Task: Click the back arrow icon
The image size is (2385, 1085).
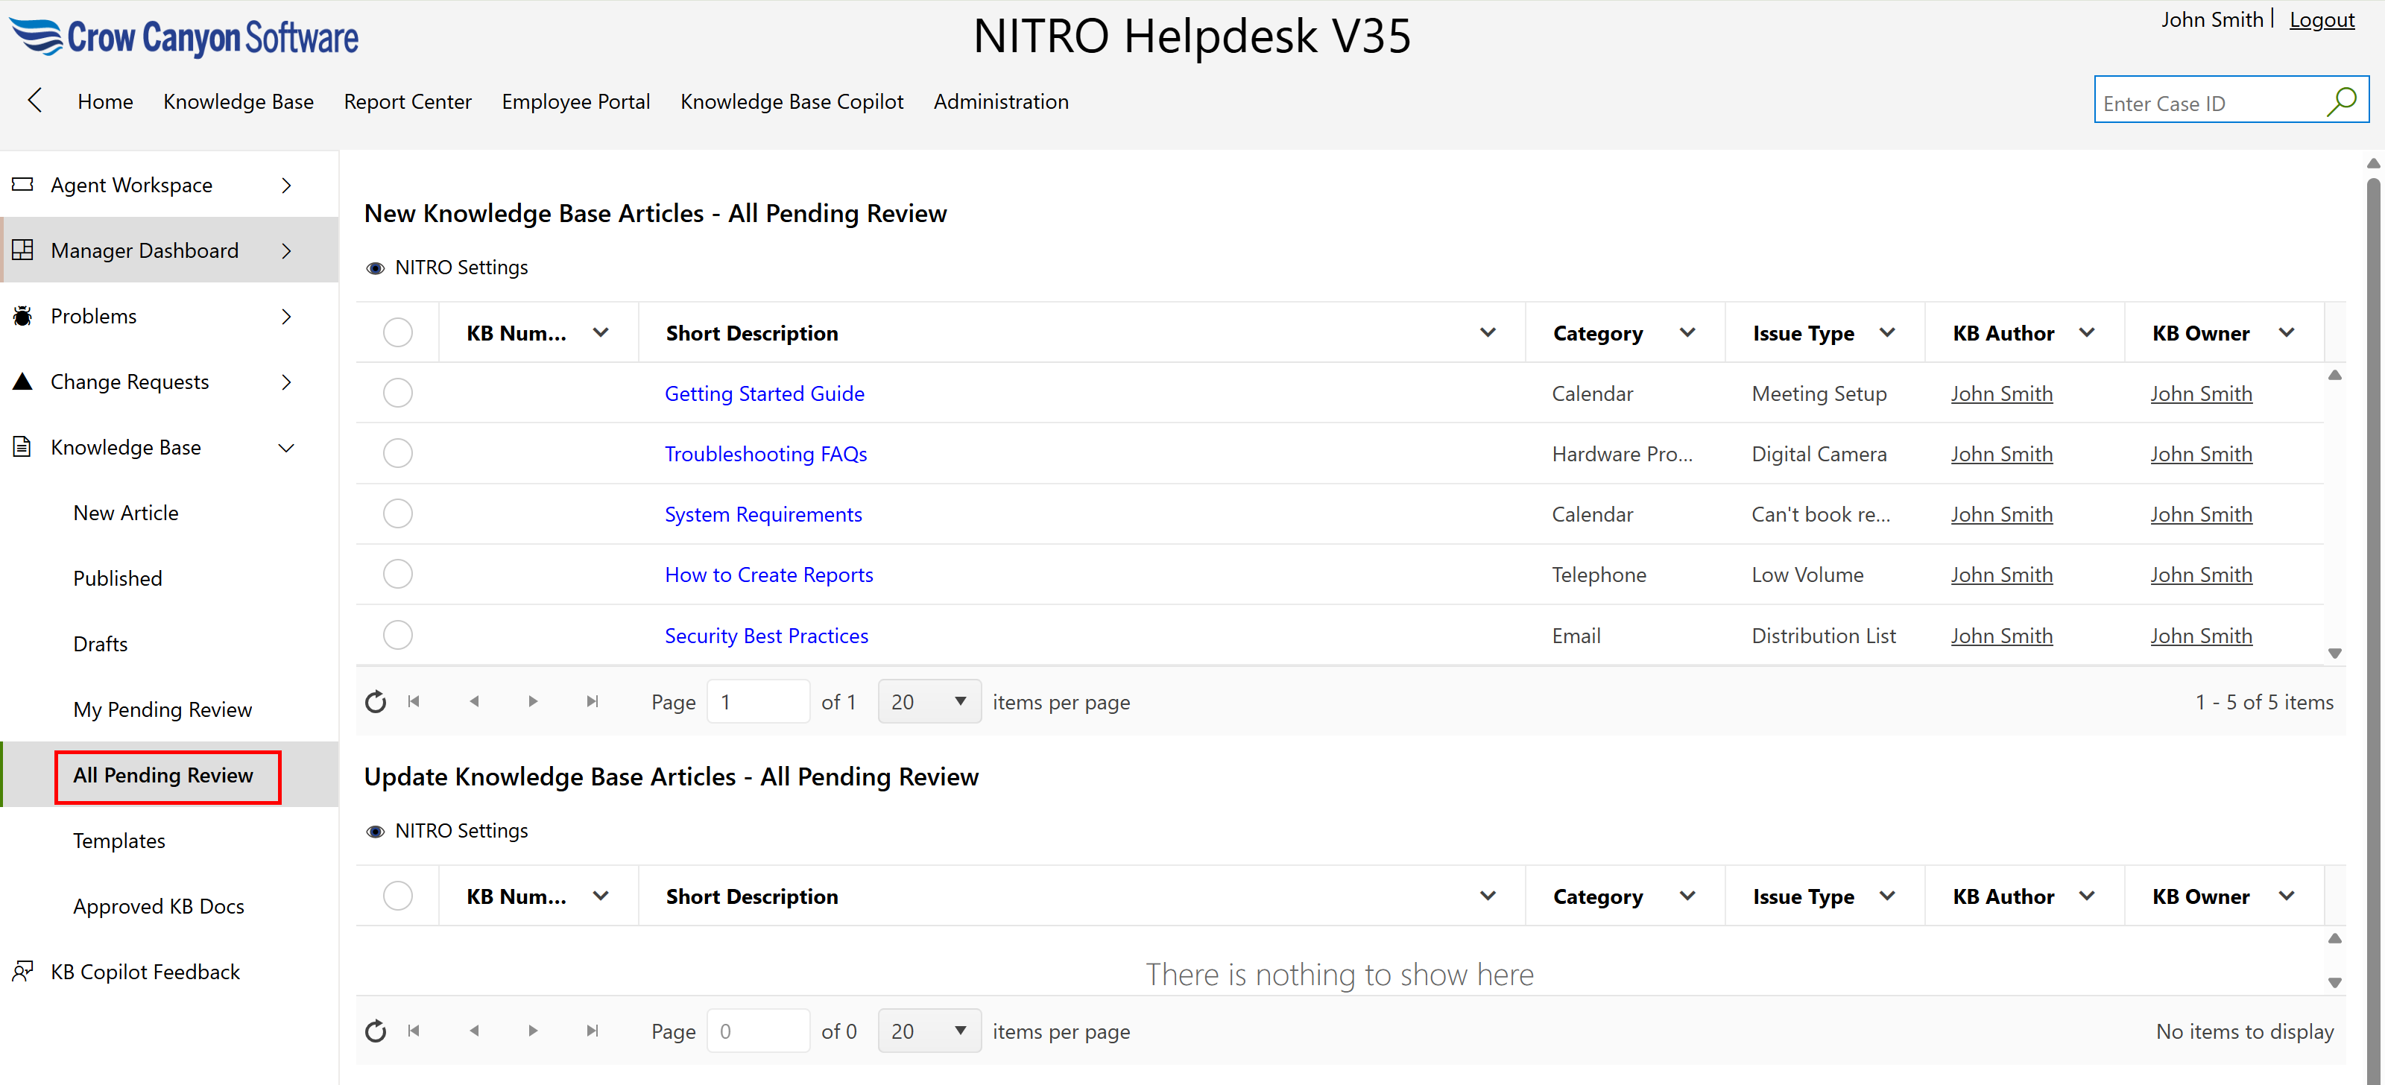Action: click(35, 101)
